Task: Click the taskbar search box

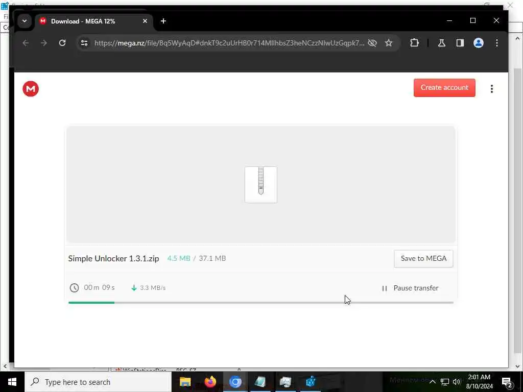Action: click(98, 382)
